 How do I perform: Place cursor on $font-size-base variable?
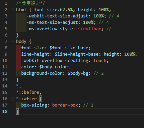tap(69, 48)
